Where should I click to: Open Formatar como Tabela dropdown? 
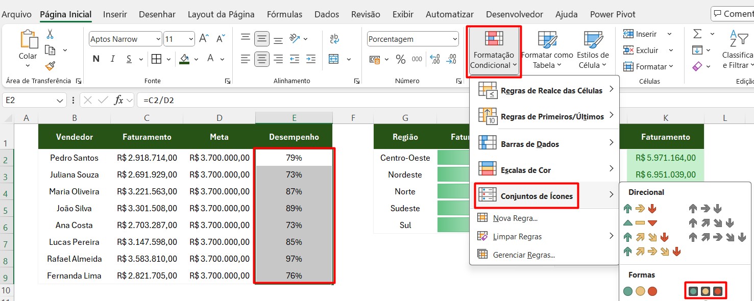tap(547, 50)
